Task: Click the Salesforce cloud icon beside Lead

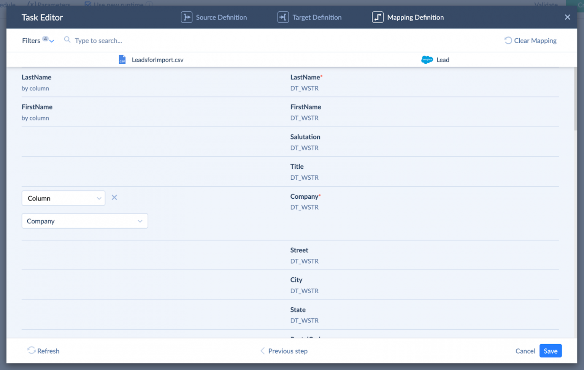Action: point(427,60)
